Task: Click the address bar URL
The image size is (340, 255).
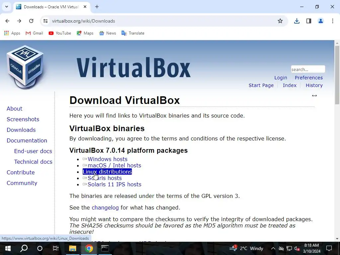Action: [x=83, y=21]
